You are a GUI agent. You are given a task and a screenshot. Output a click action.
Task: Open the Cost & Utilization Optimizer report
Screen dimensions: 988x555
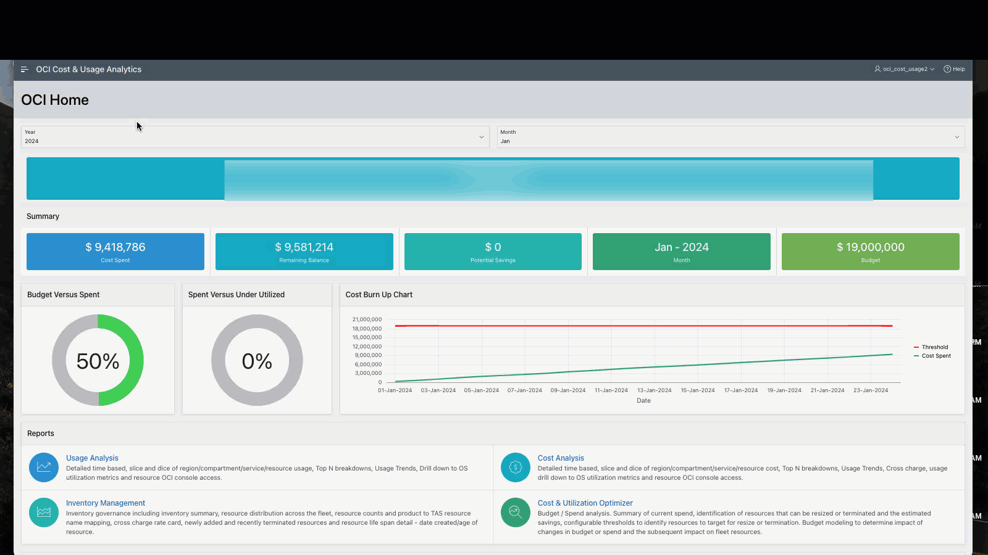pyautogui.click(x=585, y=503)
